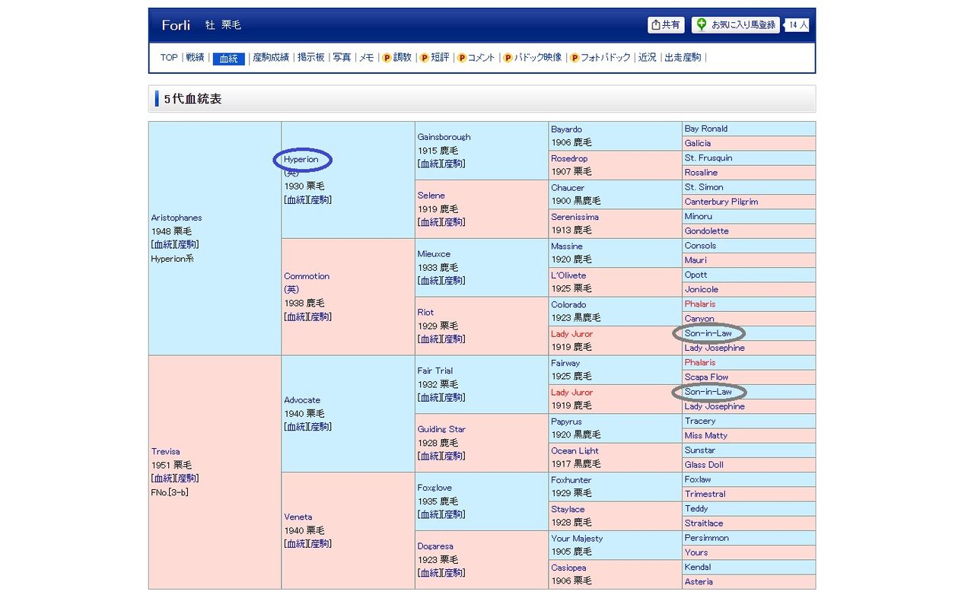Open the フォトパドック tab
Screen dimensions: 974x595
coord(606,58)
